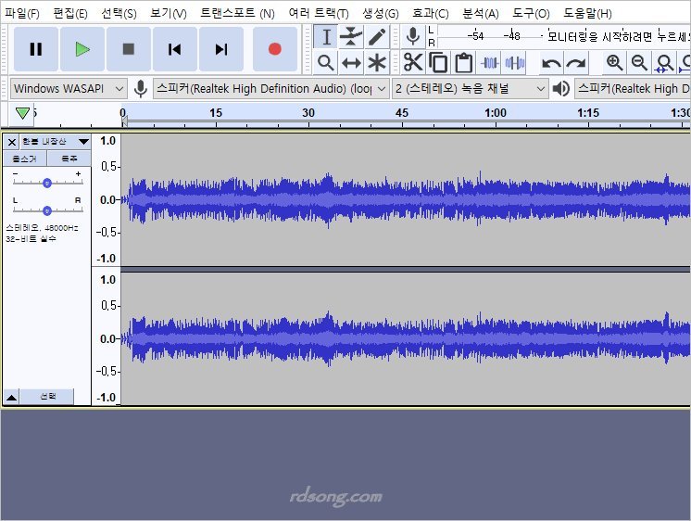Collapse the track with the bottom-left triangle

(x=11, y=397)
